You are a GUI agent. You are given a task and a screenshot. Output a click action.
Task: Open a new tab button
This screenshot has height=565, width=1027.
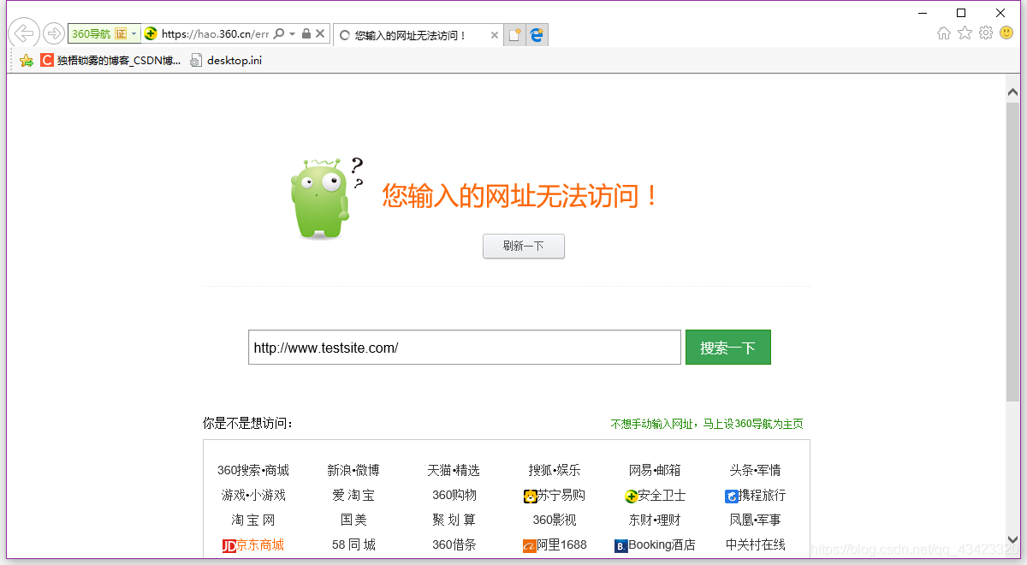tap(514, 35)
